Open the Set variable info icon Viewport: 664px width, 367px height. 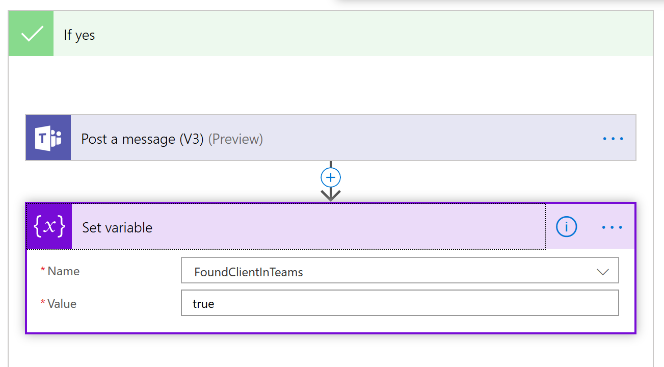[566, 227]
